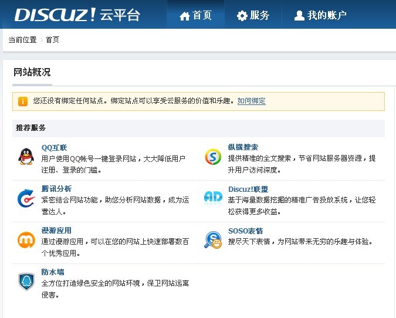
Task: Click the QQ互联 description text
Action: [x=113, y=164]
